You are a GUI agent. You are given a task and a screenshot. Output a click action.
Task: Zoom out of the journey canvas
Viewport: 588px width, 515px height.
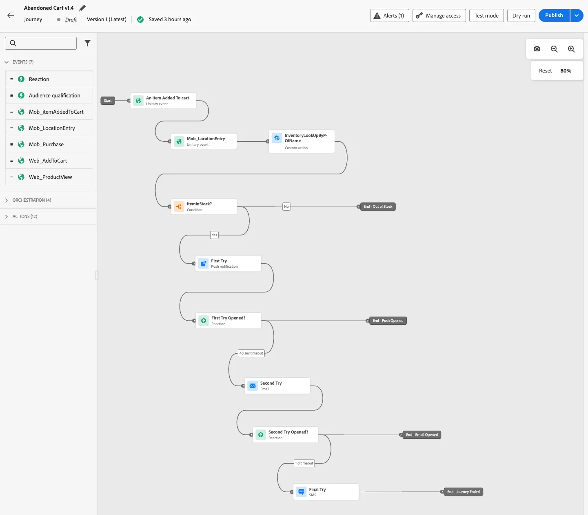coord(554,49)
